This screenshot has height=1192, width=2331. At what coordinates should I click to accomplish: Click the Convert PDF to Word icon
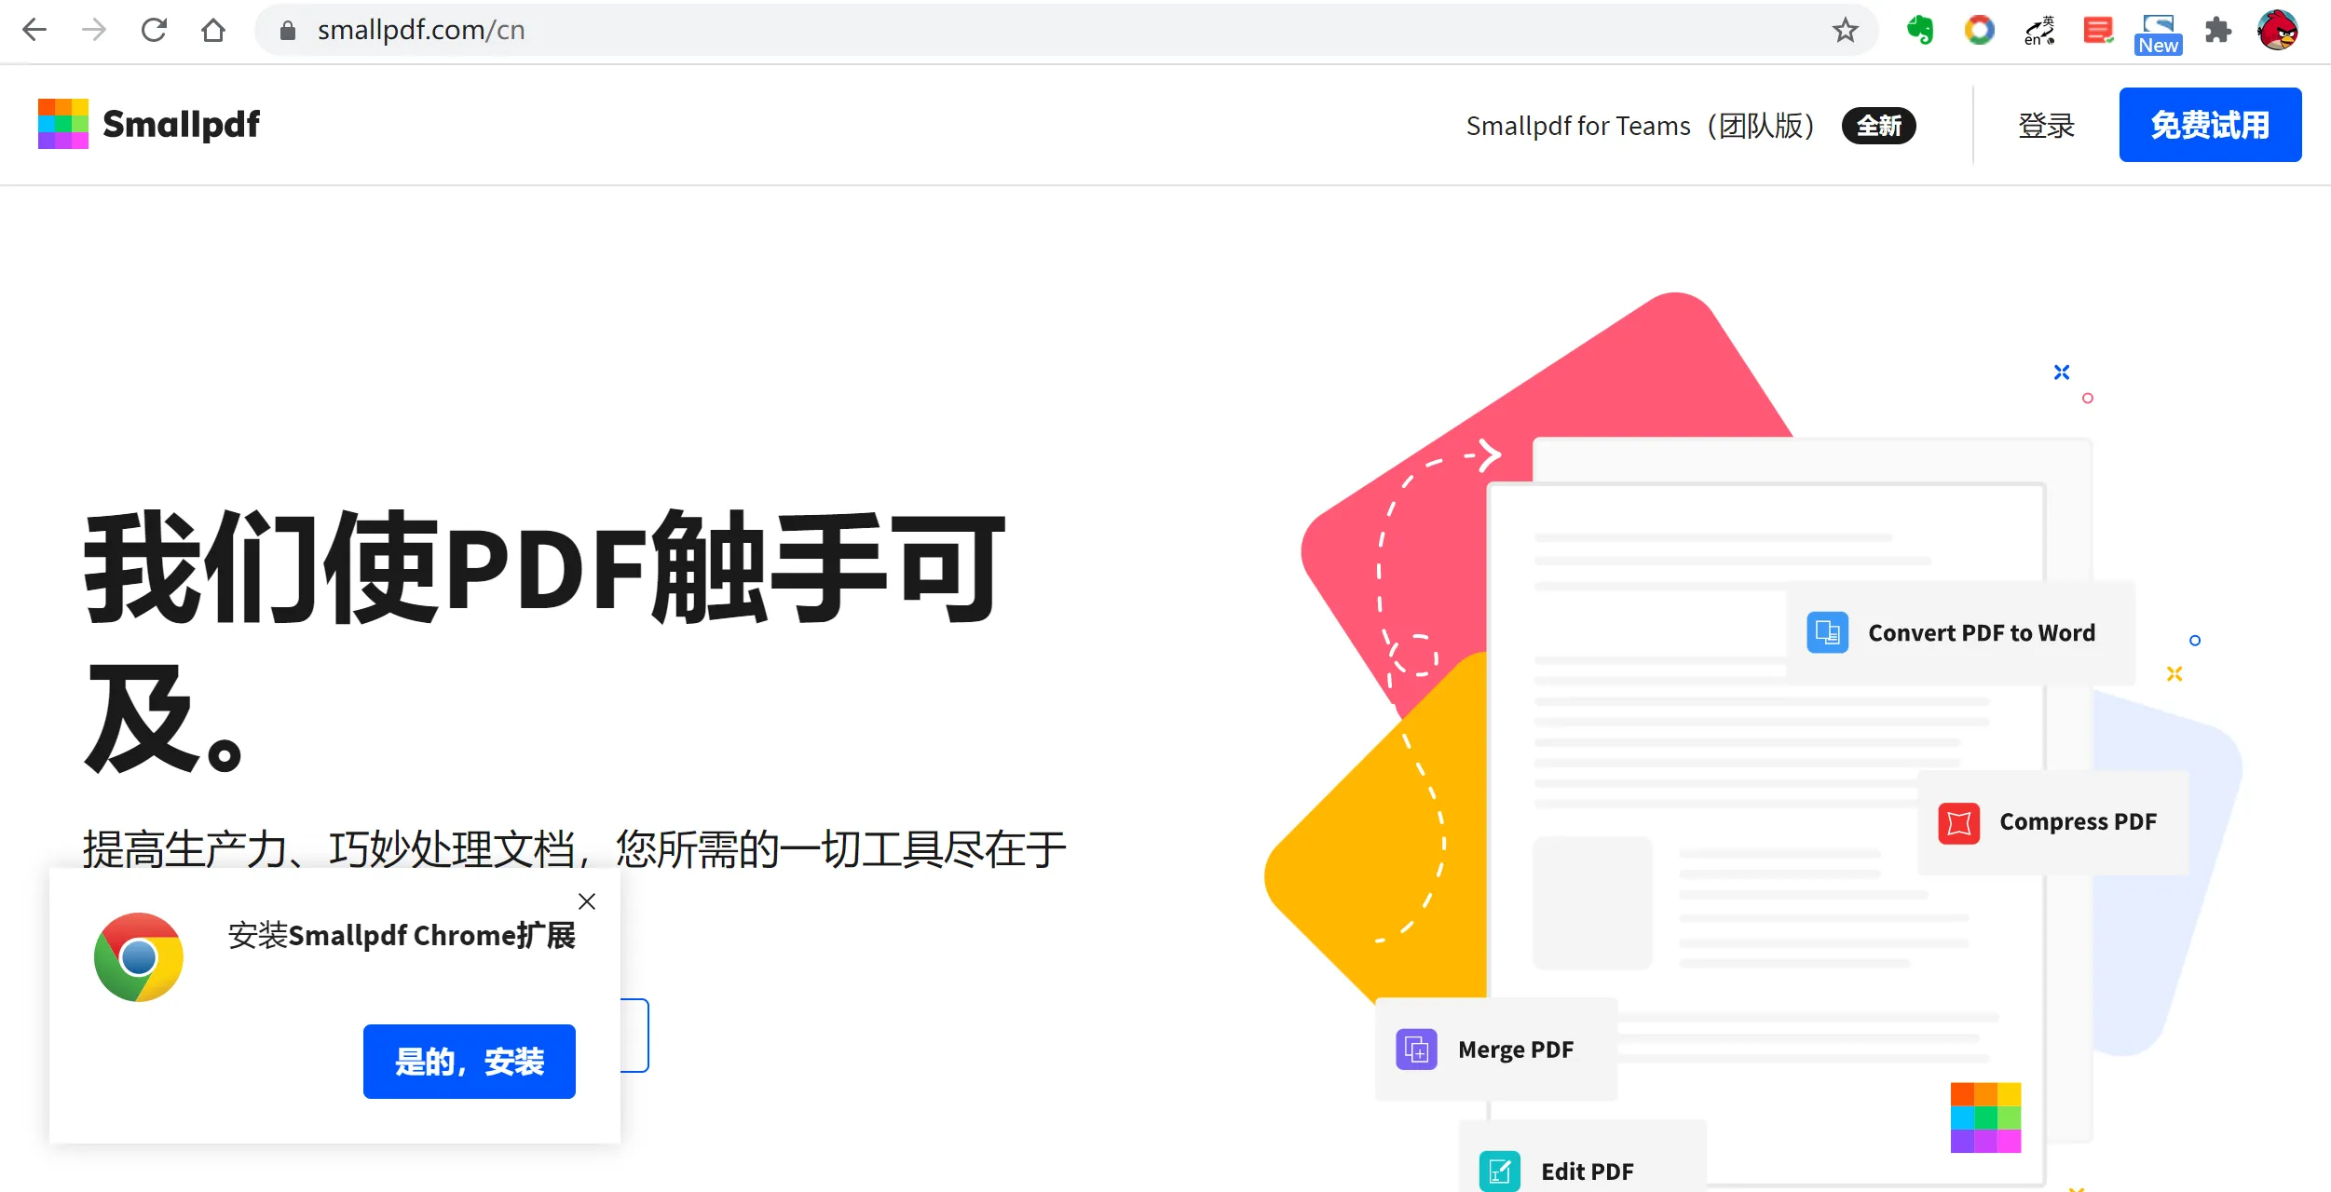pos(1828,633)
